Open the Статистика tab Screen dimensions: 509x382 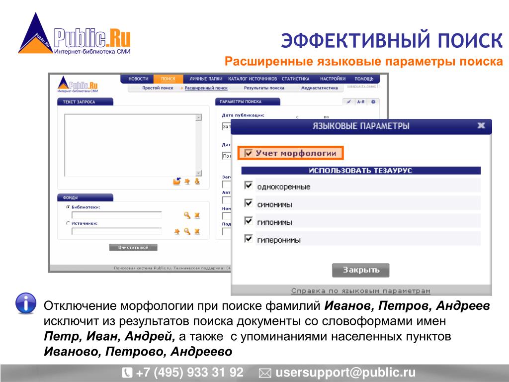[295, 79]
